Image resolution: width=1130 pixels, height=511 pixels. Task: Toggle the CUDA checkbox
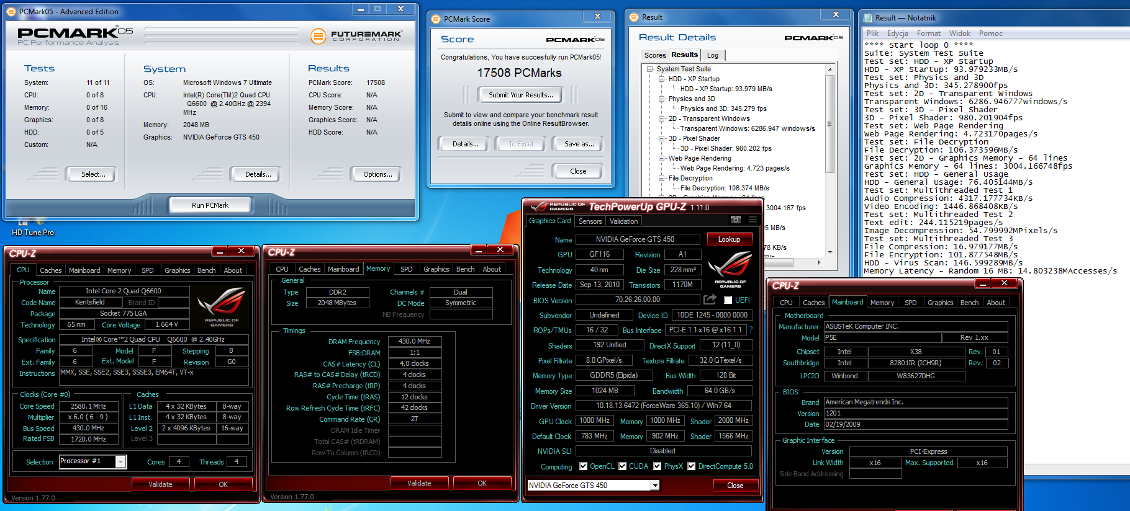(622, 466)
